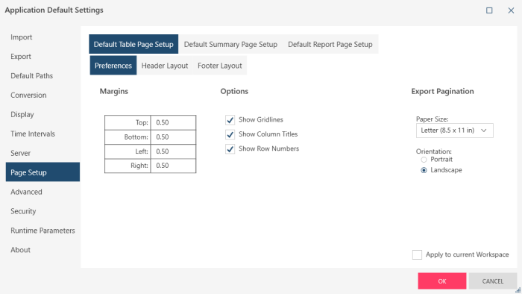Confirm settings with OK button

click(442, 281)
